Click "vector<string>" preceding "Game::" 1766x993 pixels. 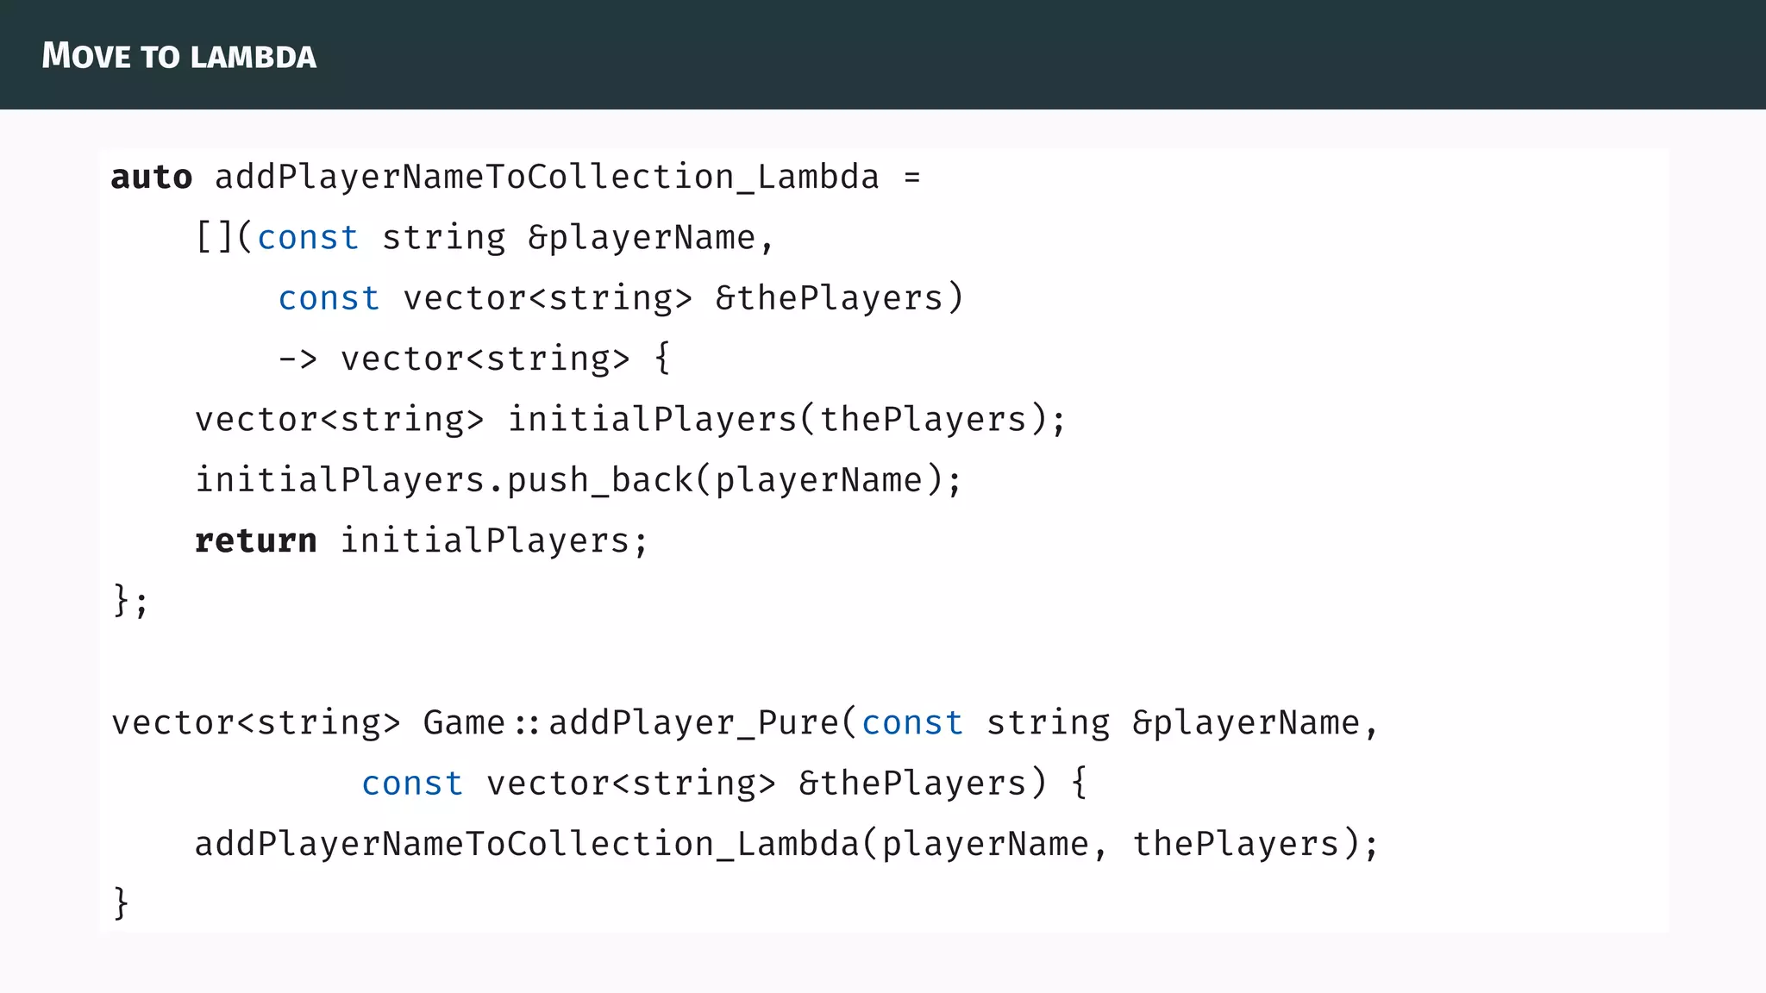click(x=256, y=723)
